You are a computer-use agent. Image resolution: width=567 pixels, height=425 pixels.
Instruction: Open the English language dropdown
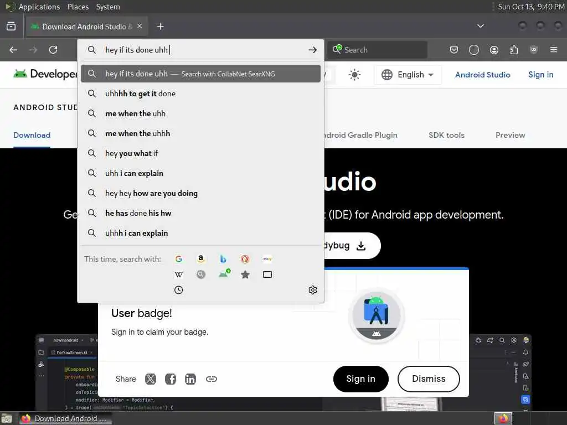coord(408,75)
